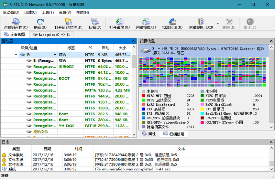Click the NTFS MFT 范围 color legend swatch

143,96
